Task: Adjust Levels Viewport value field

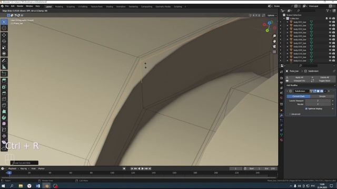Action: (x=318, y=101)
